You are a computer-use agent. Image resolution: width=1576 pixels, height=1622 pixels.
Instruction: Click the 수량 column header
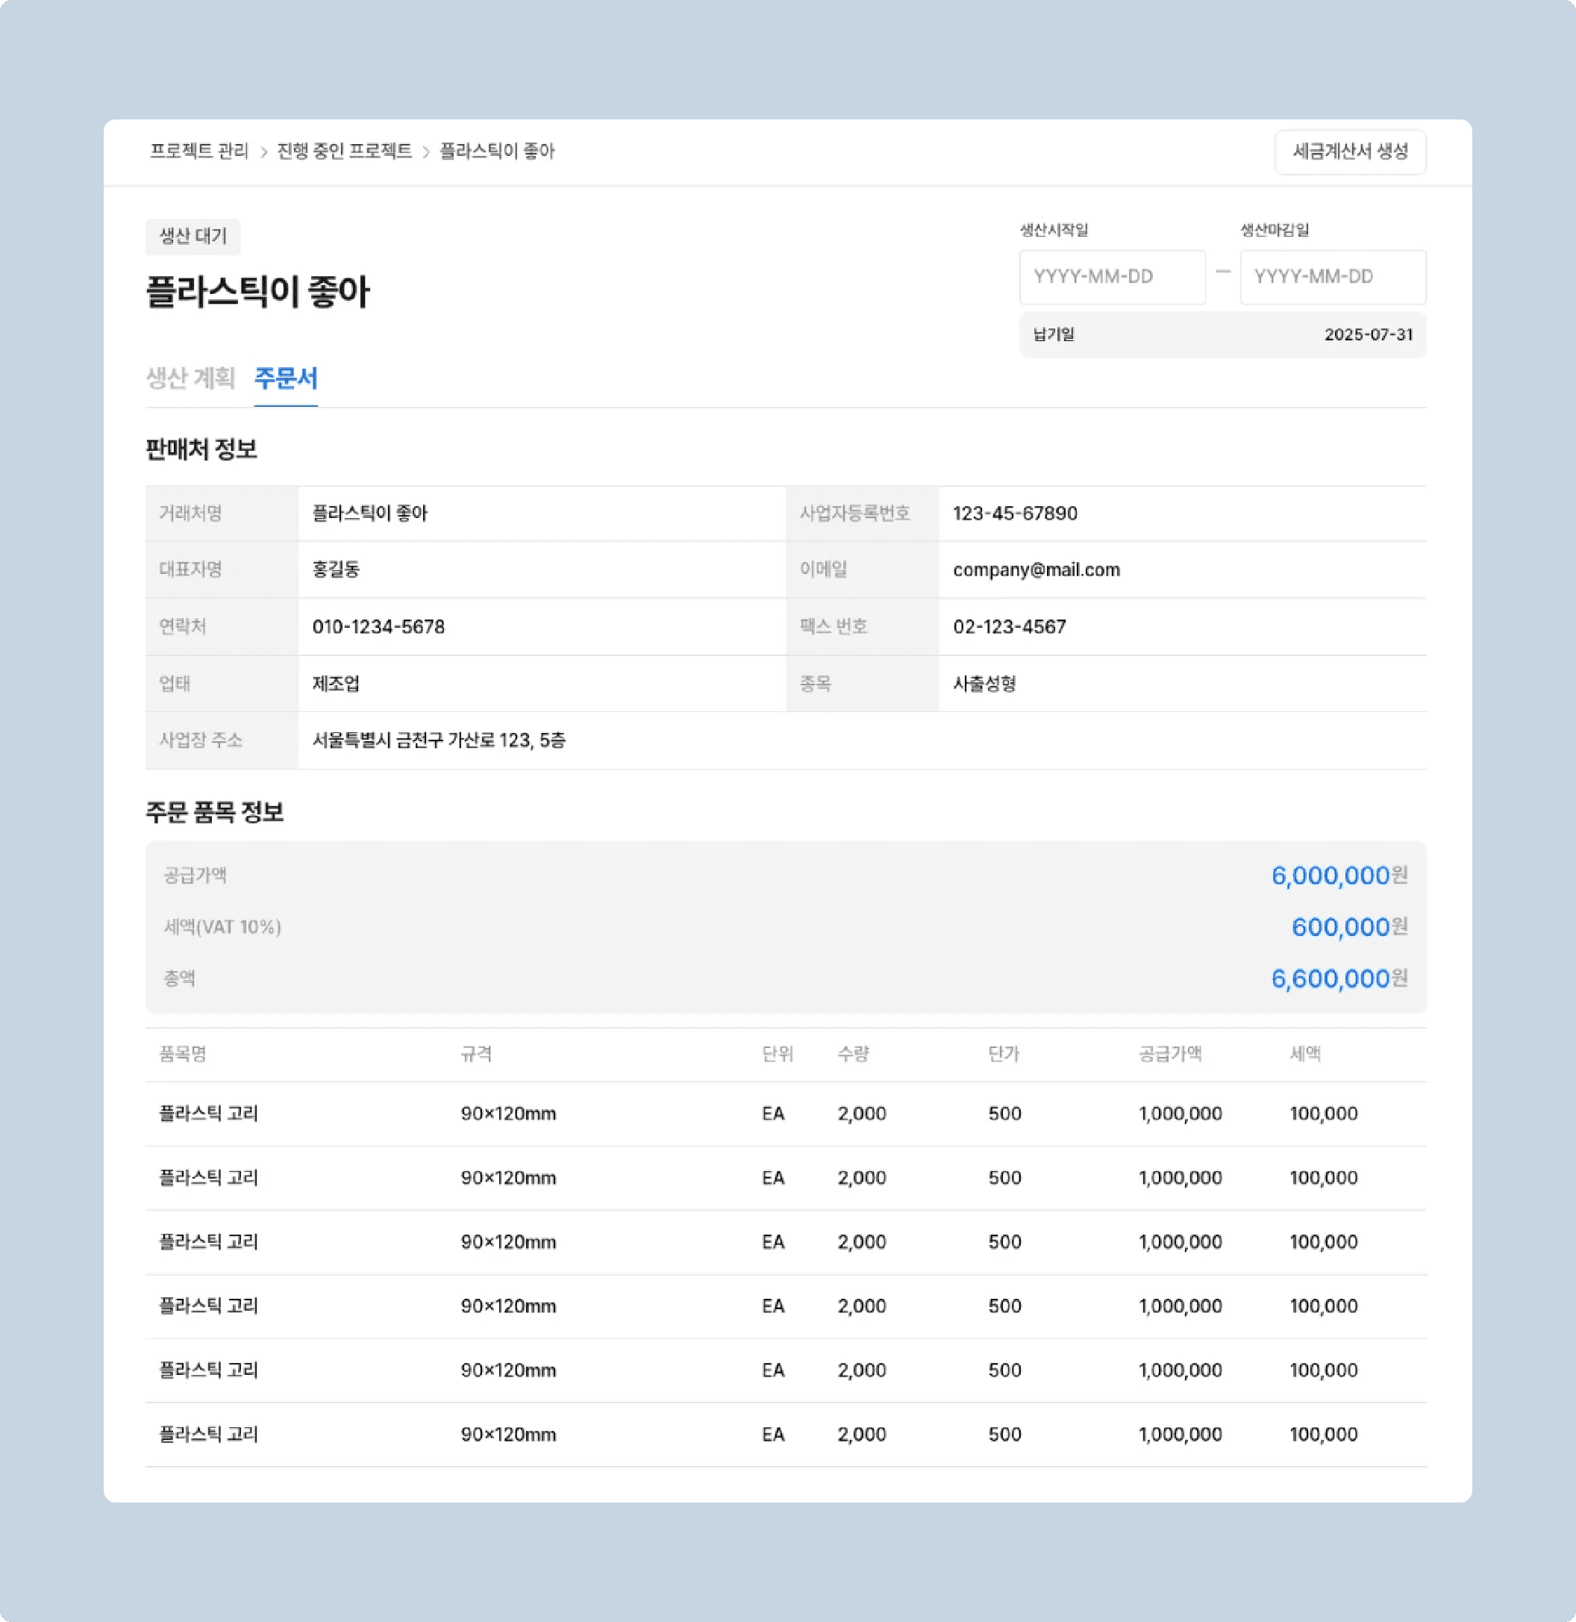pos(853,1054)
